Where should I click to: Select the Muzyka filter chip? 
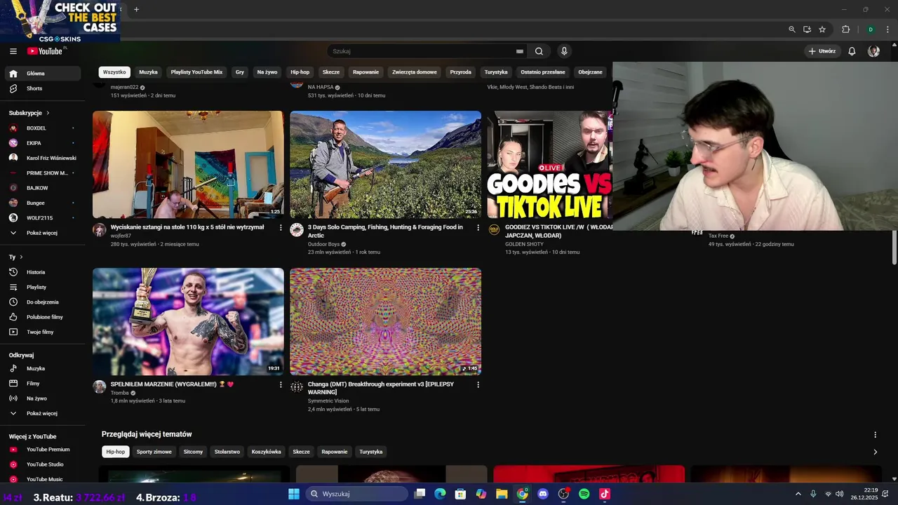tap(148, 72)
